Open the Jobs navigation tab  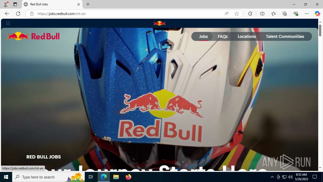(203, 36)
